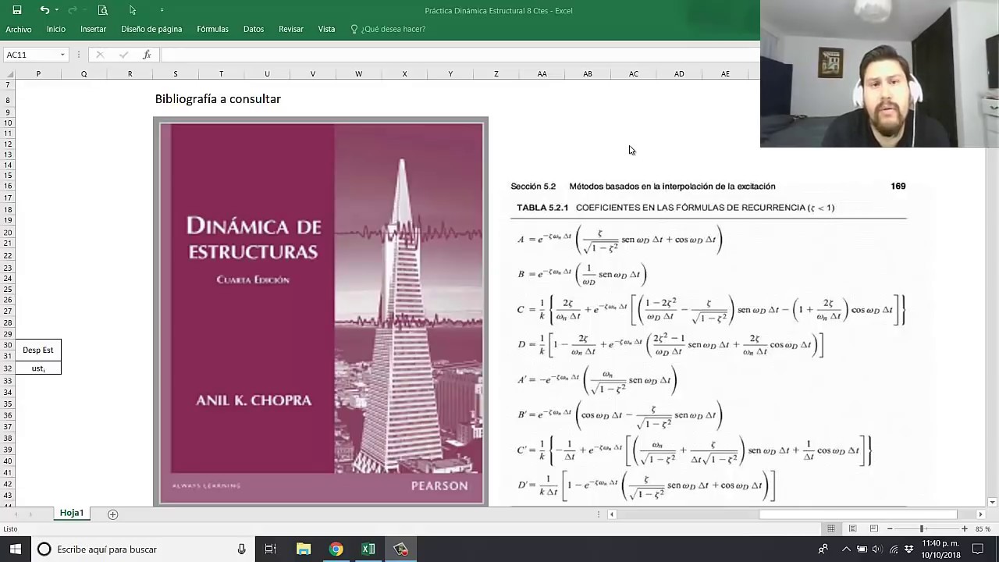999x562 pixels.
Task: Click vertical scrollbar down arrow
Action: pyautogui.click(x=992, y=502)
